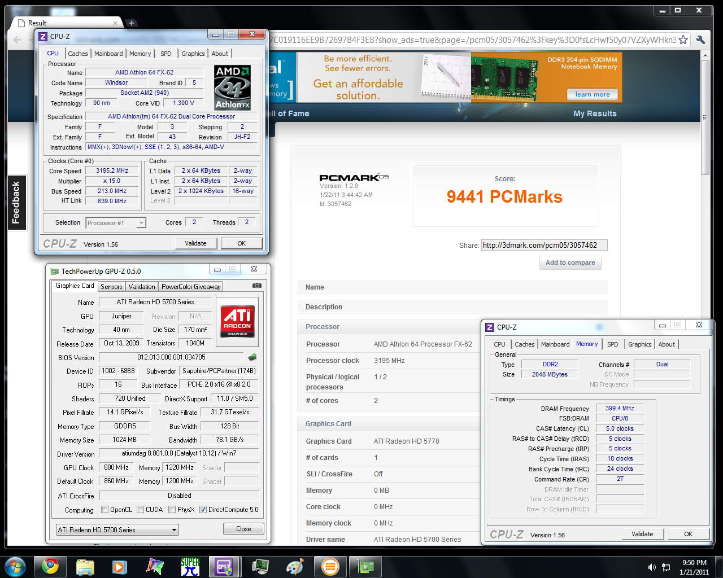Viewport: 723px width, 578px height.
Task: Open Google Chrome from the taskbar
Action: point(50,566)
